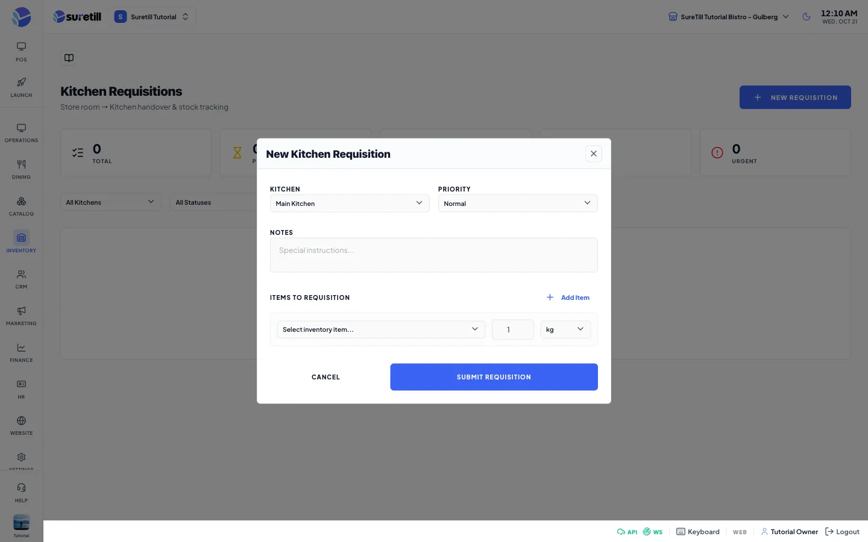Click the API status indicator

pyautogui.click(x=627, y=532)
